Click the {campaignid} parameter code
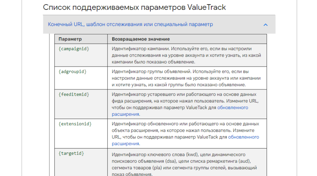The image size is (317, 176). click(x=74, y=49)
